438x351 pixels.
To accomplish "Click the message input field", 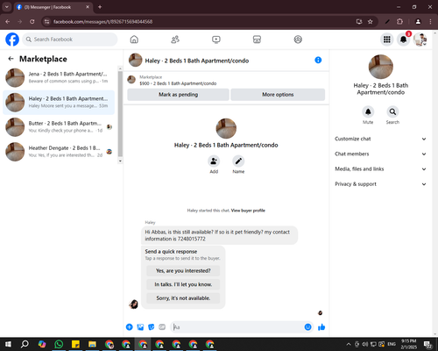I will click(x=237, y=327).
